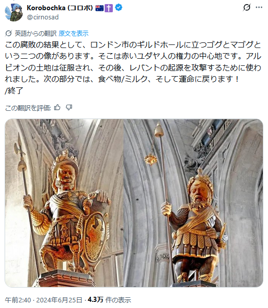The image size is (268, 308).
Task: Click the Grok icon beside 英語からの翻訳
Action: 9,33
